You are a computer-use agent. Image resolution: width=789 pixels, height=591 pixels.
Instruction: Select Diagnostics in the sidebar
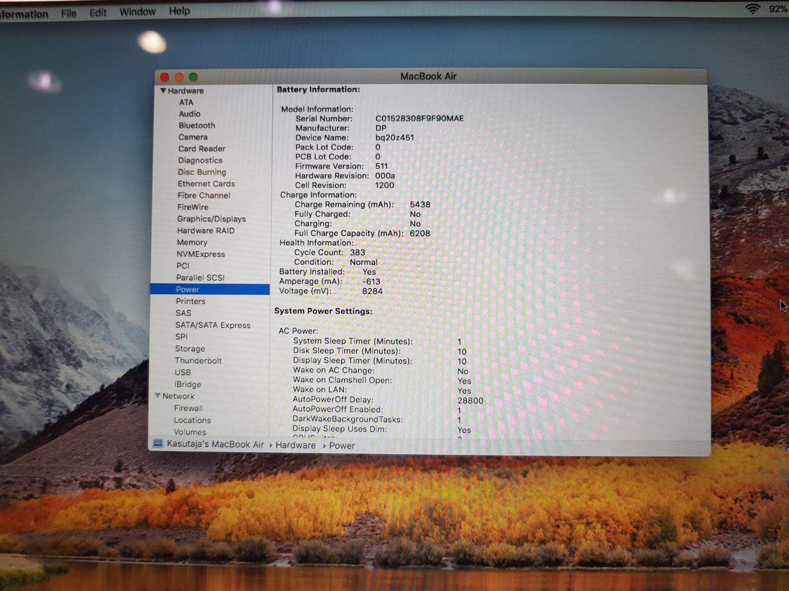pos(200,161)
